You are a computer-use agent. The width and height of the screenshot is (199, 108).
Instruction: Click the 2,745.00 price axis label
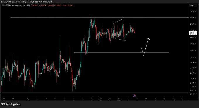(x=193, y=24)
